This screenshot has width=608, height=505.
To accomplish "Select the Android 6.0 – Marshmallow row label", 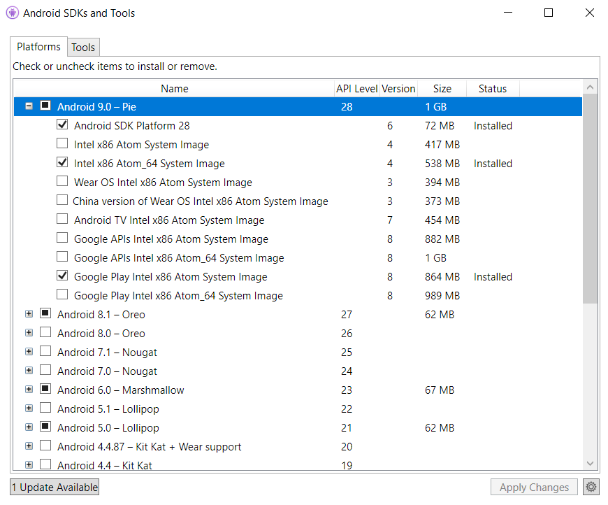I will pyautogui.click(x=121, y=390).
